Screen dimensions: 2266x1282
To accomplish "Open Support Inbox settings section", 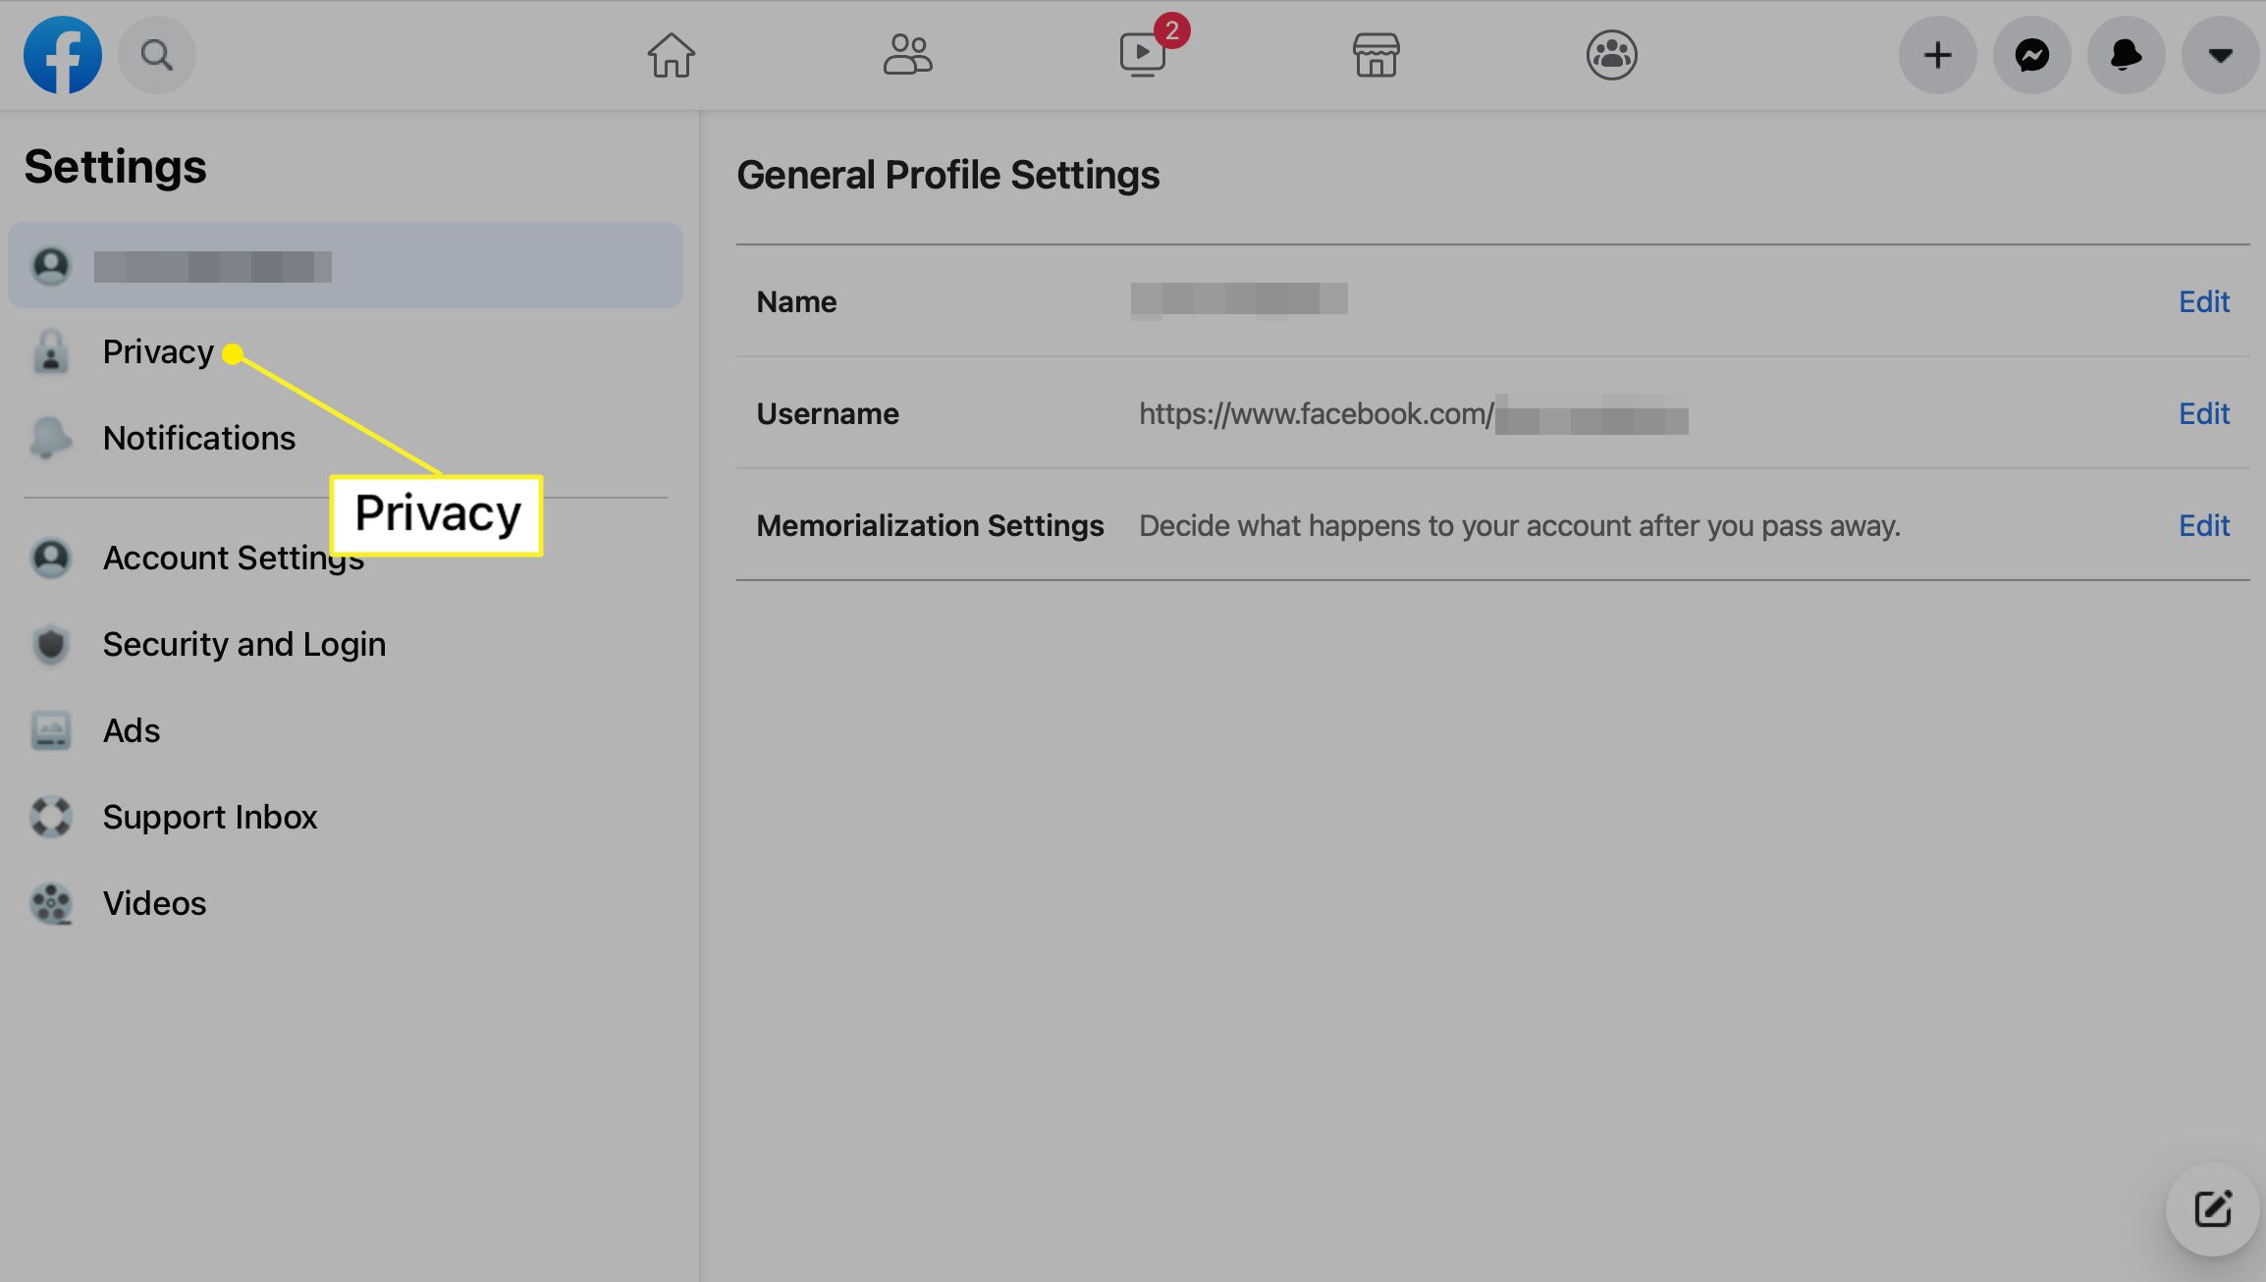I will click(x=210, y=816).
